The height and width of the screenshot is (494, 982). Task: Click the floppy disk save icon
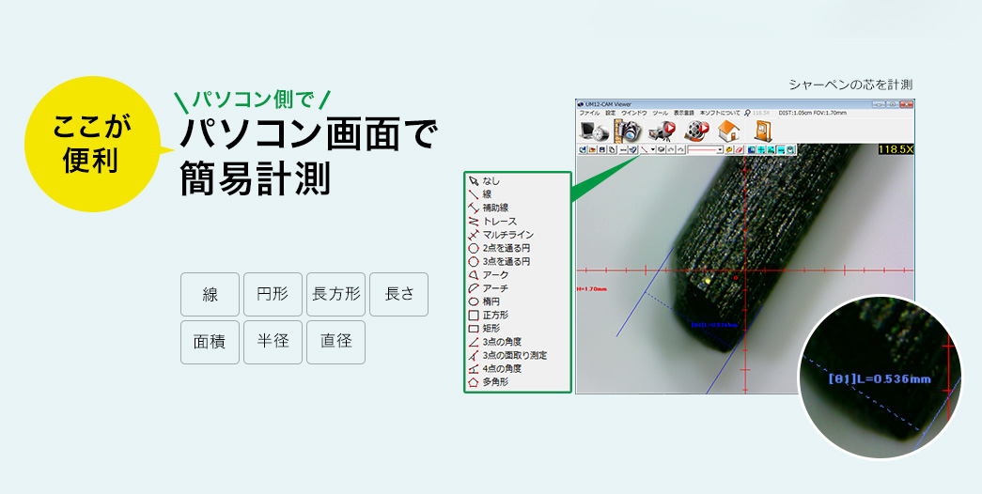[x=601, y=149]
